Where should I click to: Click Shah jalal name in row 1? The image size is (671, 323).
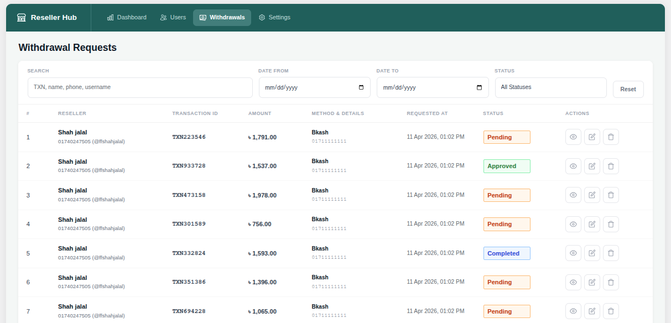(x=72, y=132)
